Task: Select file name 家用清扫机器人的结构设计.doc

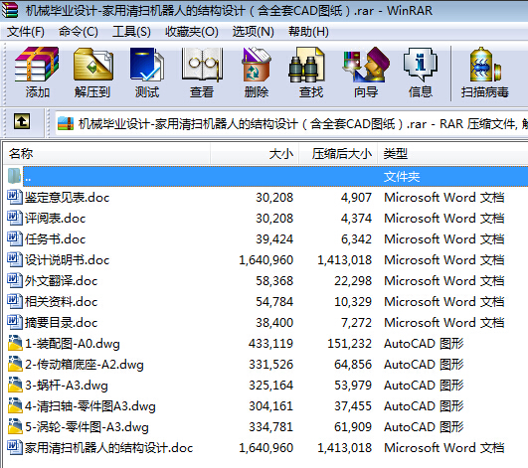Action: pyautogui.click(x=109, y=448)
